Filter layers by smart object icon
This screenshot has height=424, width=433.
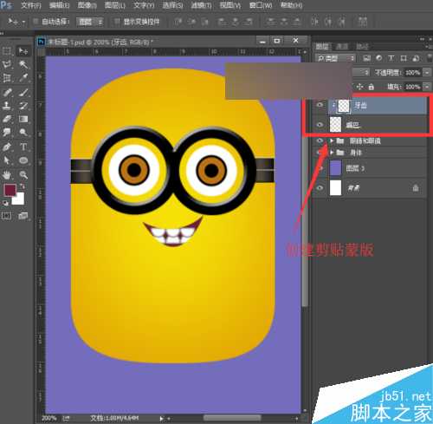[x=416, y=58]
